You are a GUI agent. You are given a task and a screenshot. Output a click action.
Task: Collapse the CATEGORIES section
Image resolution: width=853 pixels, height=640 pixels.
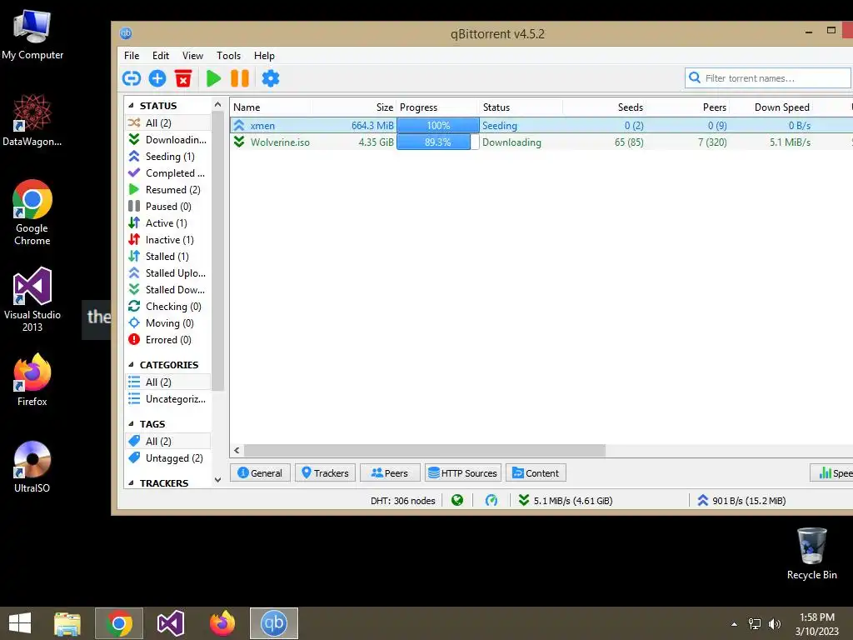point(131,365)
